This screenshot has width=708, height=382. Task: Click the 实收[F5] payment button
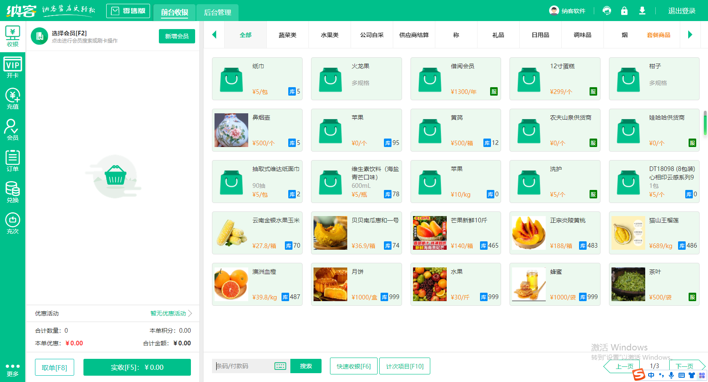click(137, 367)
